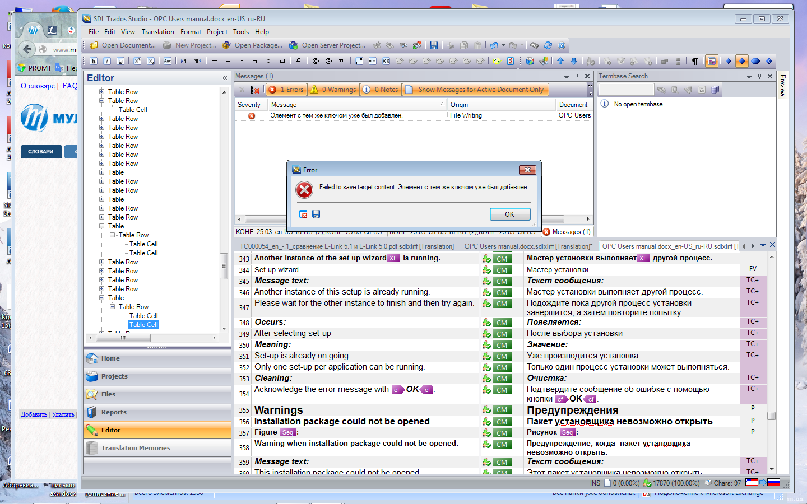This screenshot has width=807, height=504.
Task: Apply italic formatting from the toolbar
Action: [107, 61]
